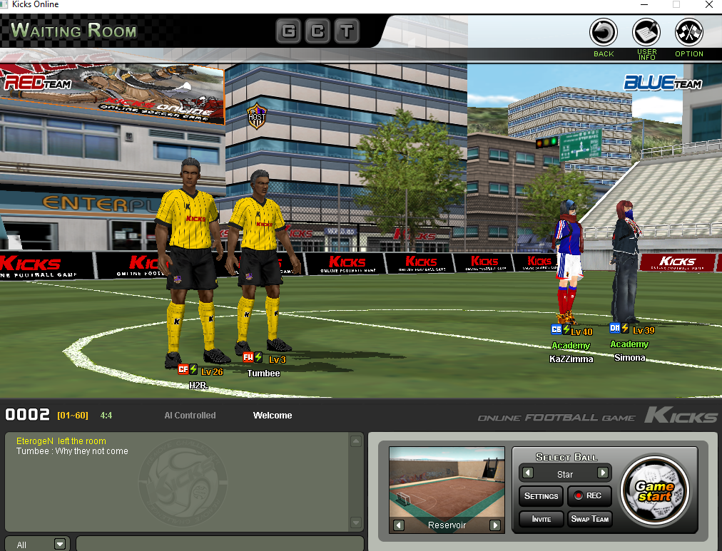Click the Academy label above Simona

[629, 344]
